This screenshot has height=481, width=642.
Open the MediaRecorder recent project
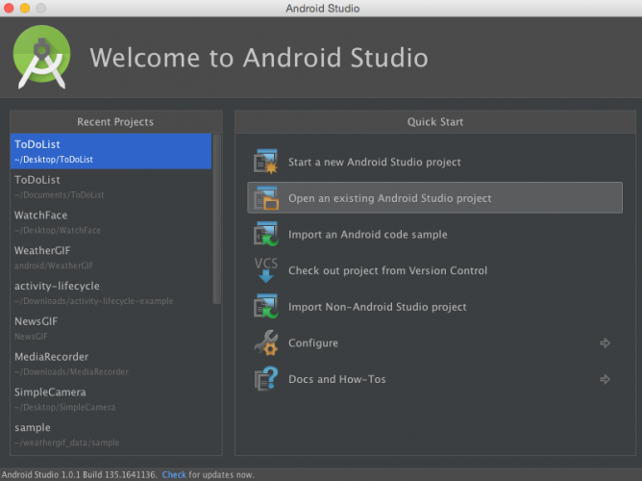111,364
